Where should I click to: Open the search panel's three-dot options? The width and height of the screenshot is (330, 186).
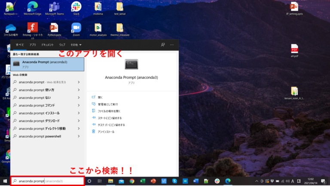coord(172,45)
